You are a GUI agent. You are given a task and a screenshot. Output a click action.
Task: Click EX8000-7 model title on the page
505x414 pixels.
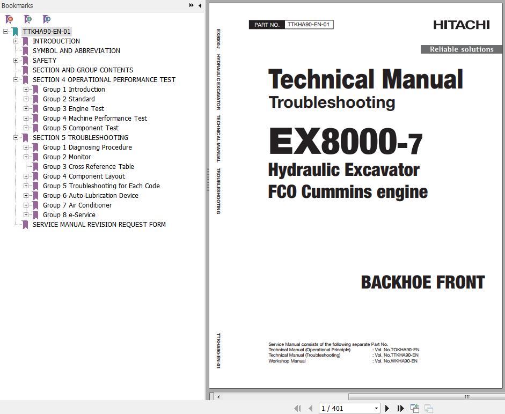346,142
